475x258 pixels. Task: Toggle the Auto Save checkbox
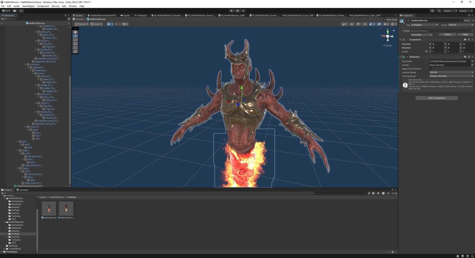click(384, 19)
